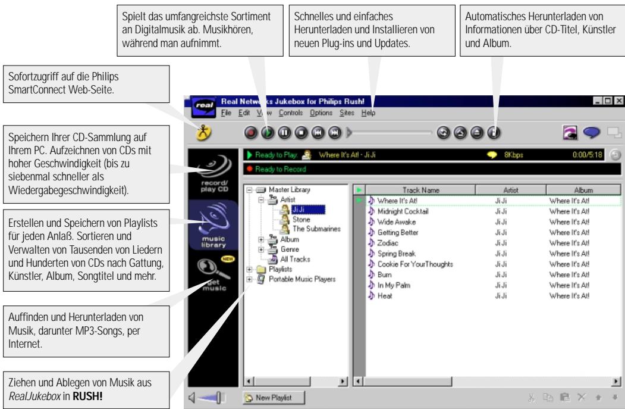625x409 pixels.
Task: Open the get music section
Action: (x=214, y=274)
